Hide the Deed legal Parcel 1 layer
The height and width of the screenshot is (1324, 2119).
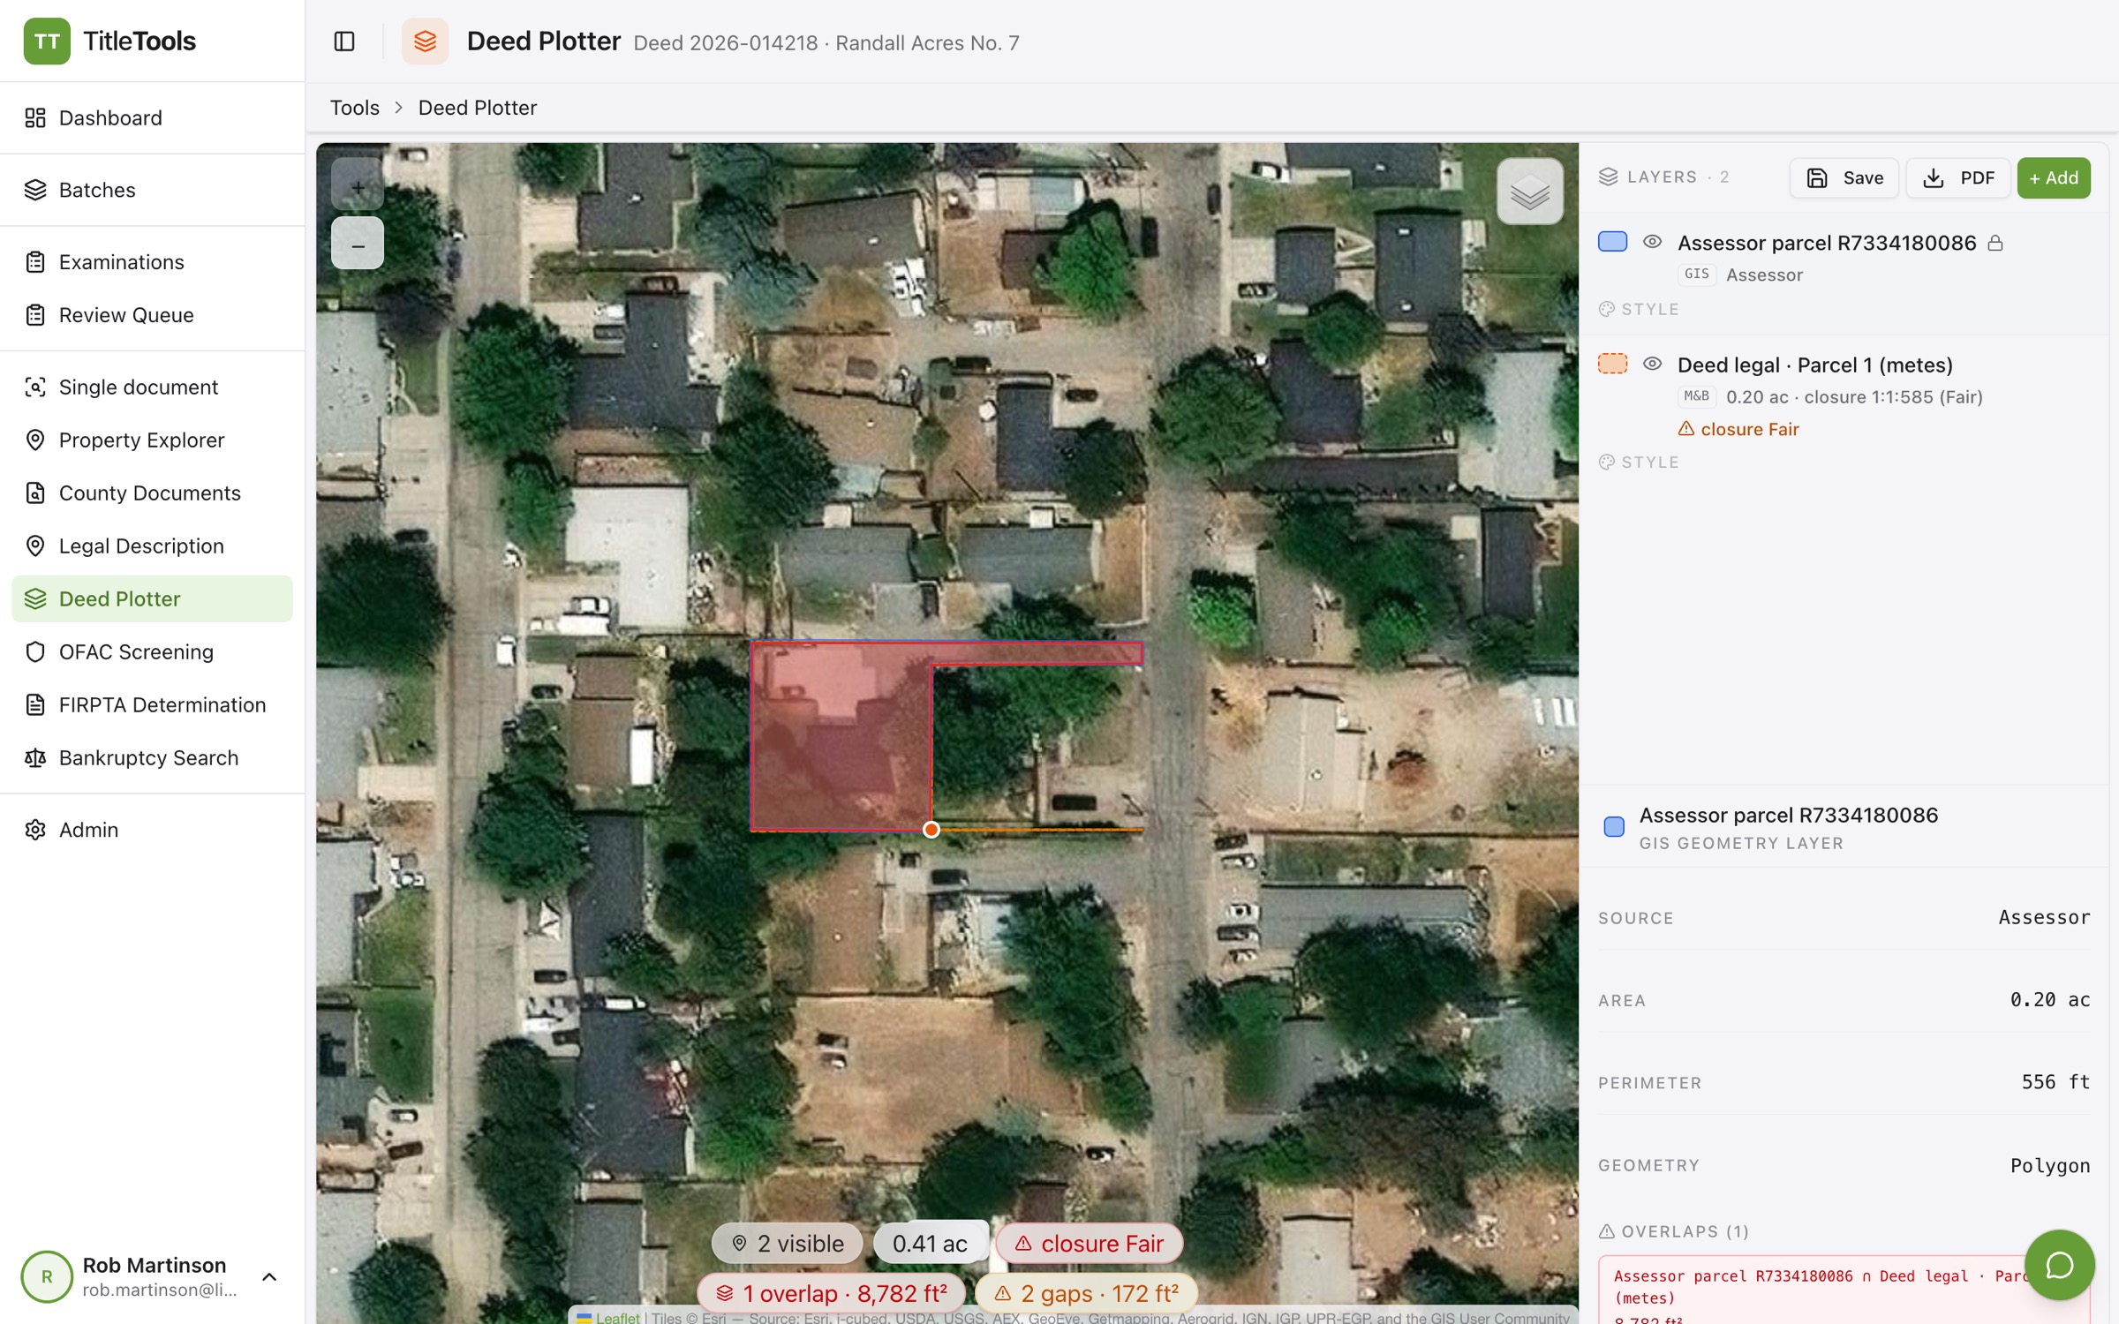pyautogui.click(x=1652, y=364)
